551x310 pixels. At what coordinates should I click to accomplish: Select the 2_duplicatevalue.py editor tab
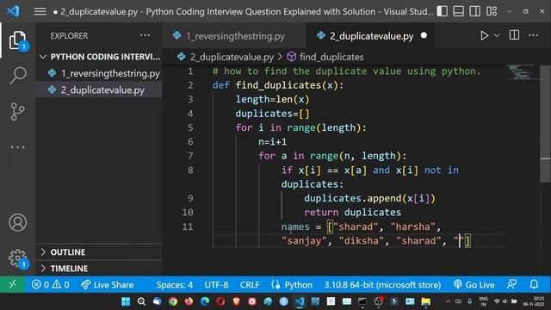(x=369, y=36)
